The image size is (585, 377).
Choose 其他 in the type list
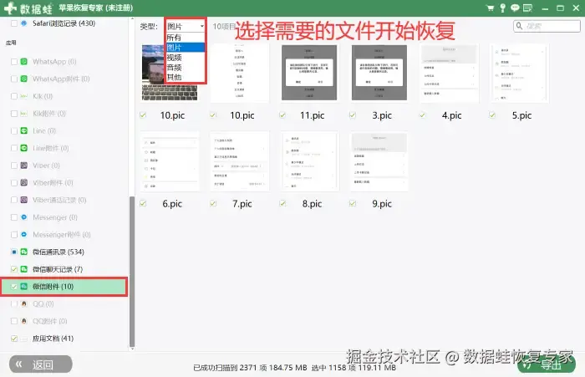pos(186,77)
